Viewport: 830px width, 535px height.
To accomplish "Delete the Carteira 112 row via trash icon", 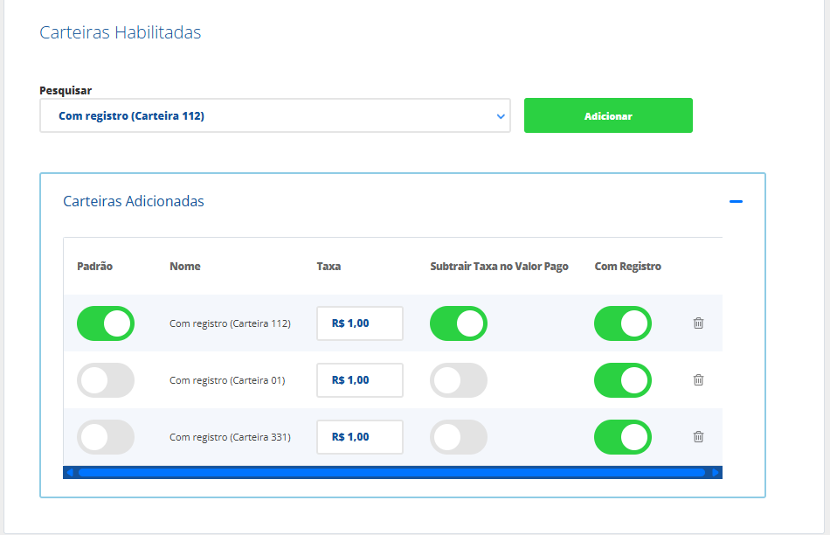I will pos(698,323).
